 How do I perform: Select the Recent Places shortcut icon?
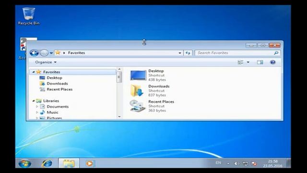coord(137,106)
